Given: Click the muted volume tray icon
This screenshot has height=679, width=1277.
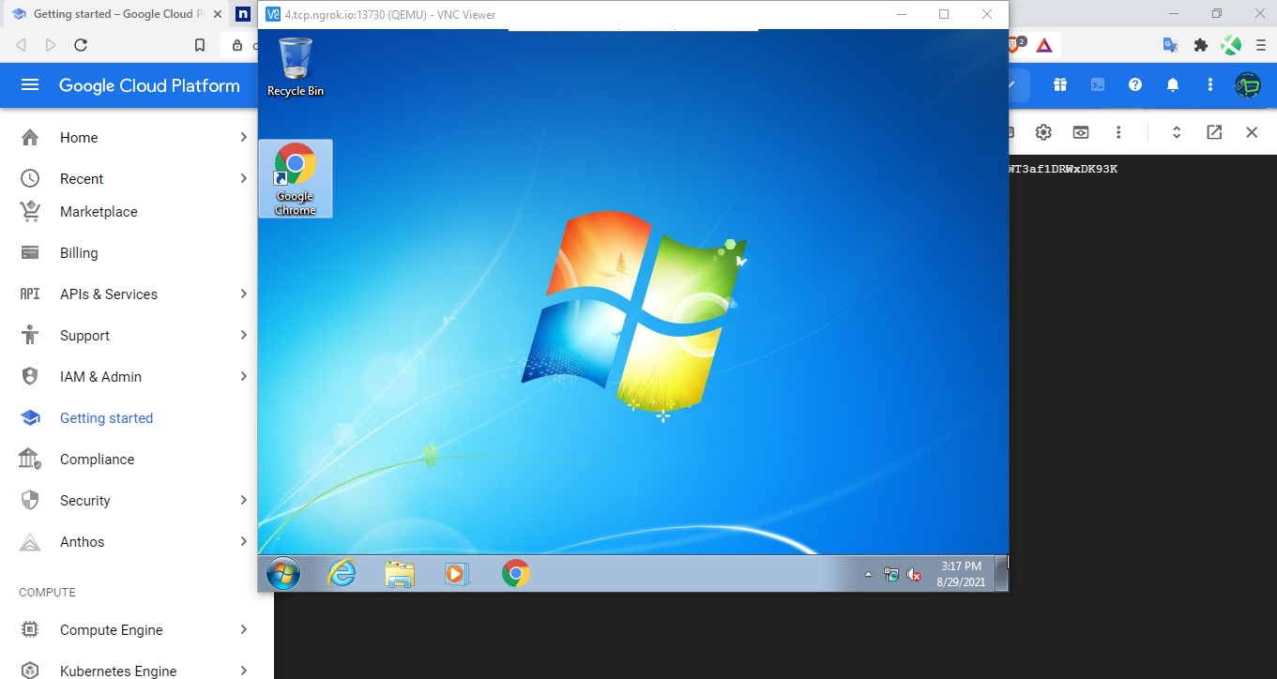Looking at the screenshot, I should coord(913,574).
